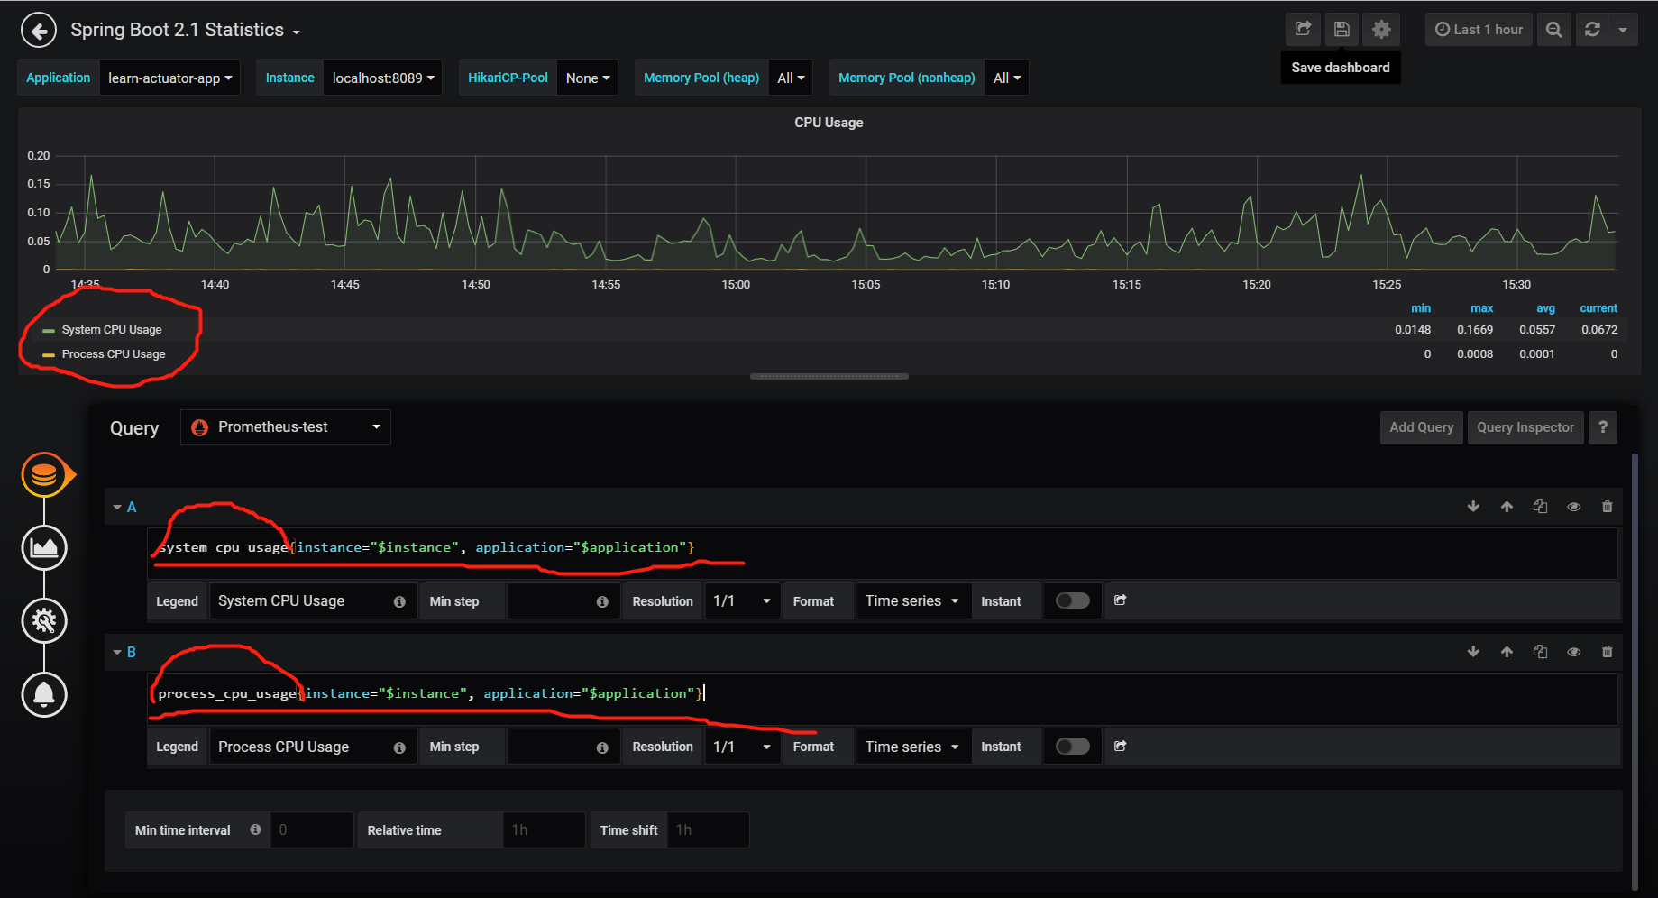Duplicate query B
The height and width of the screenshot is (898, 1658).
point(1540,652)
